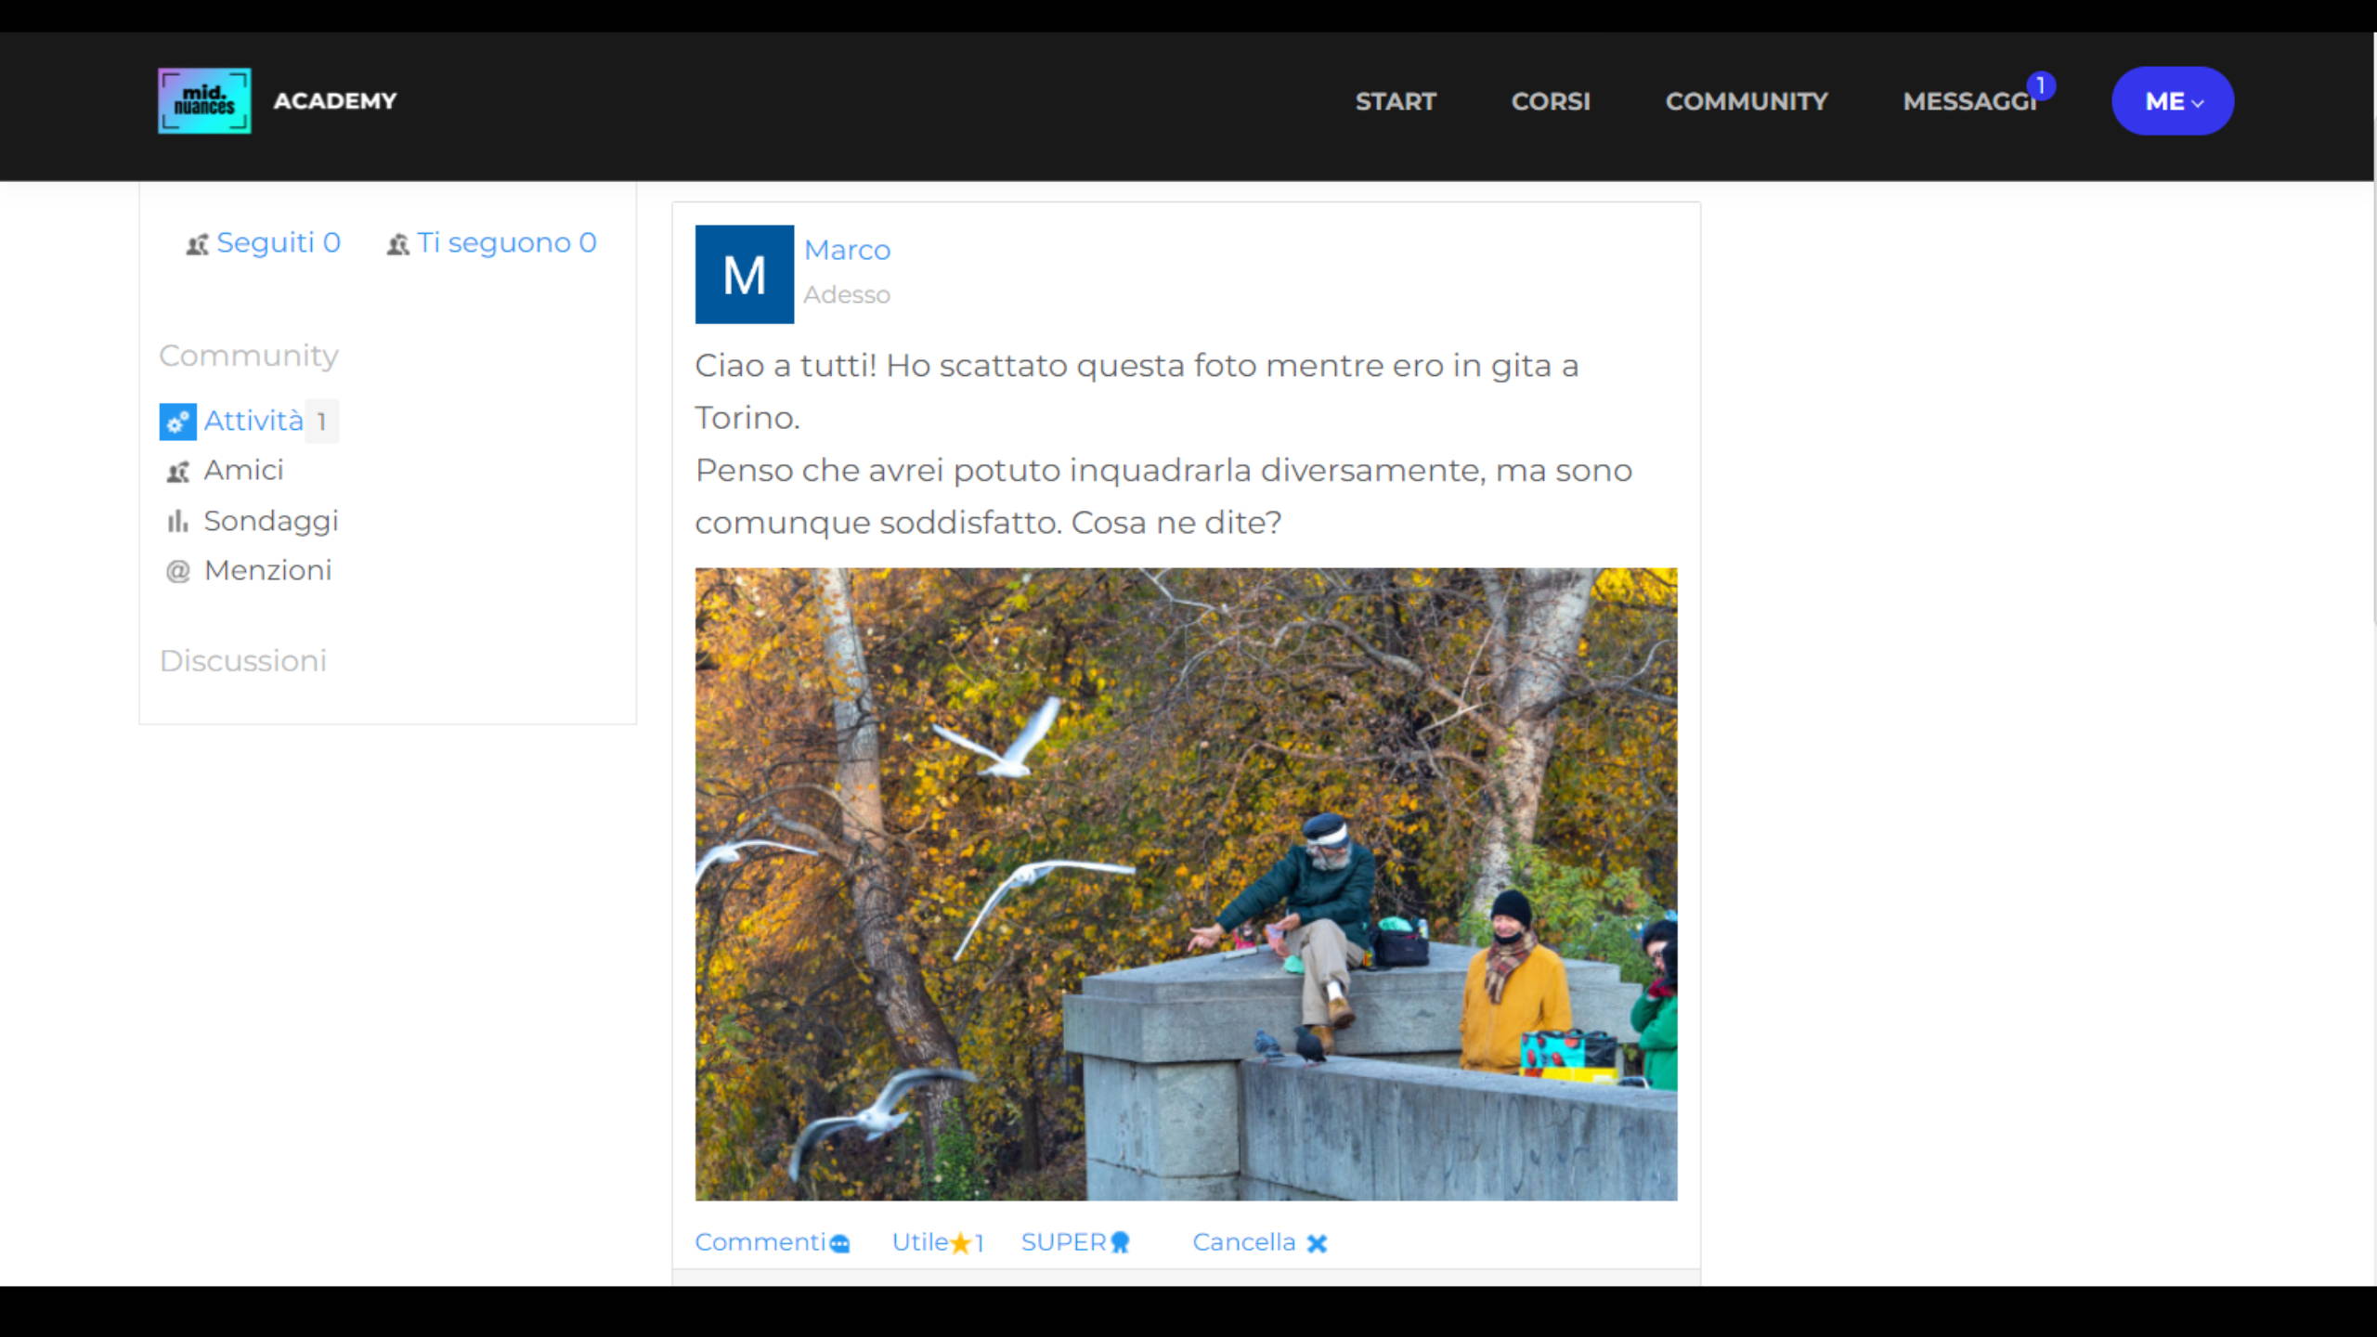Click the Utile star icon
The width and height of the screenshot is (2377, 1337).
(961, 1243)
